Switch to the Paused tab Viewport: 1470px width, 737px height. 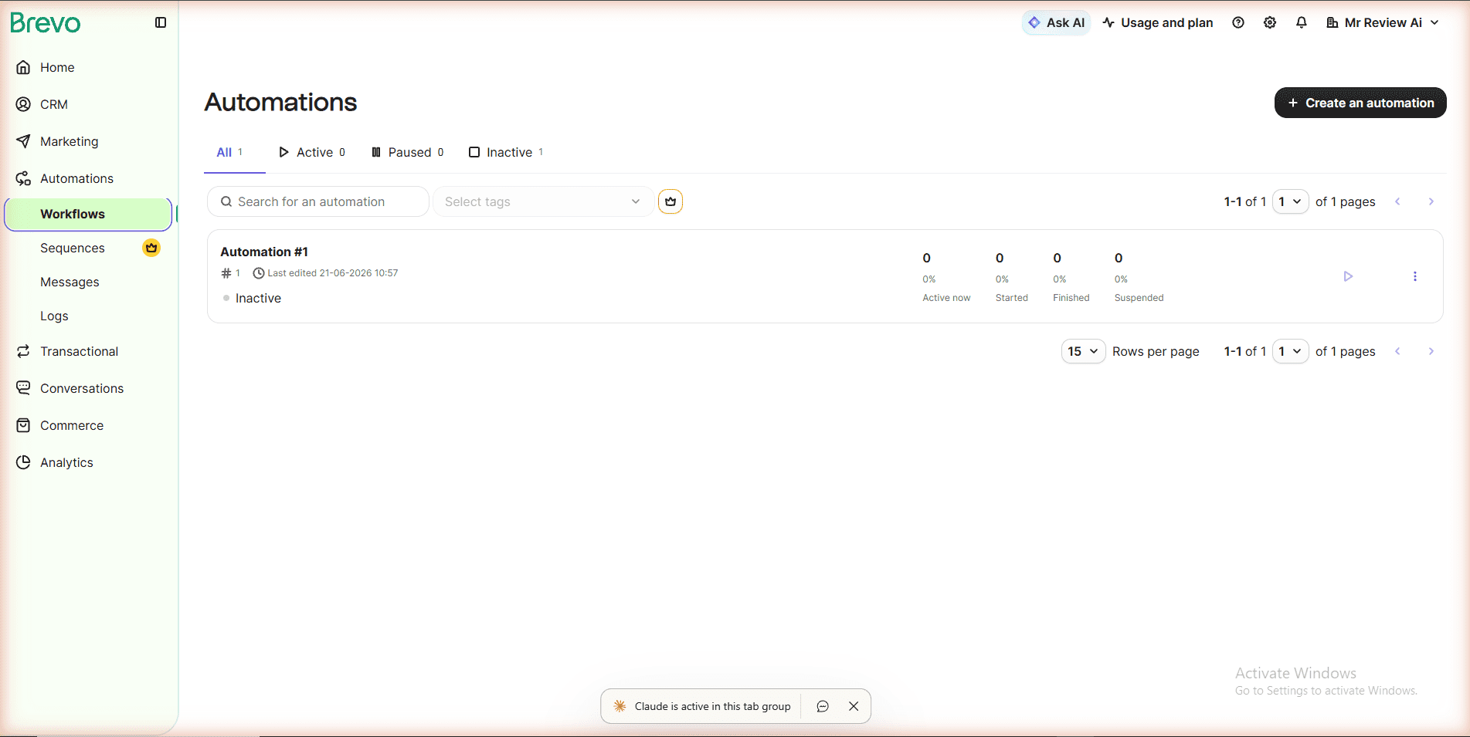point(408,152)
